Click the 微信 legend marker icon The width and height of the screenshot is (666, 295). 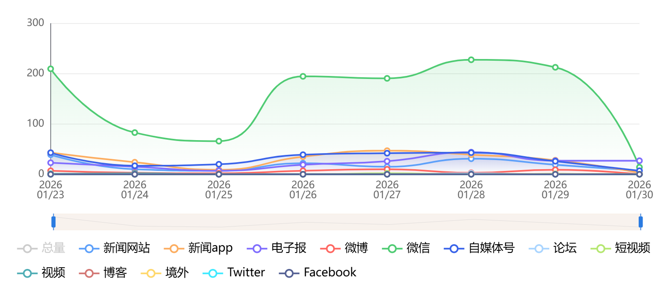[392, 249]
